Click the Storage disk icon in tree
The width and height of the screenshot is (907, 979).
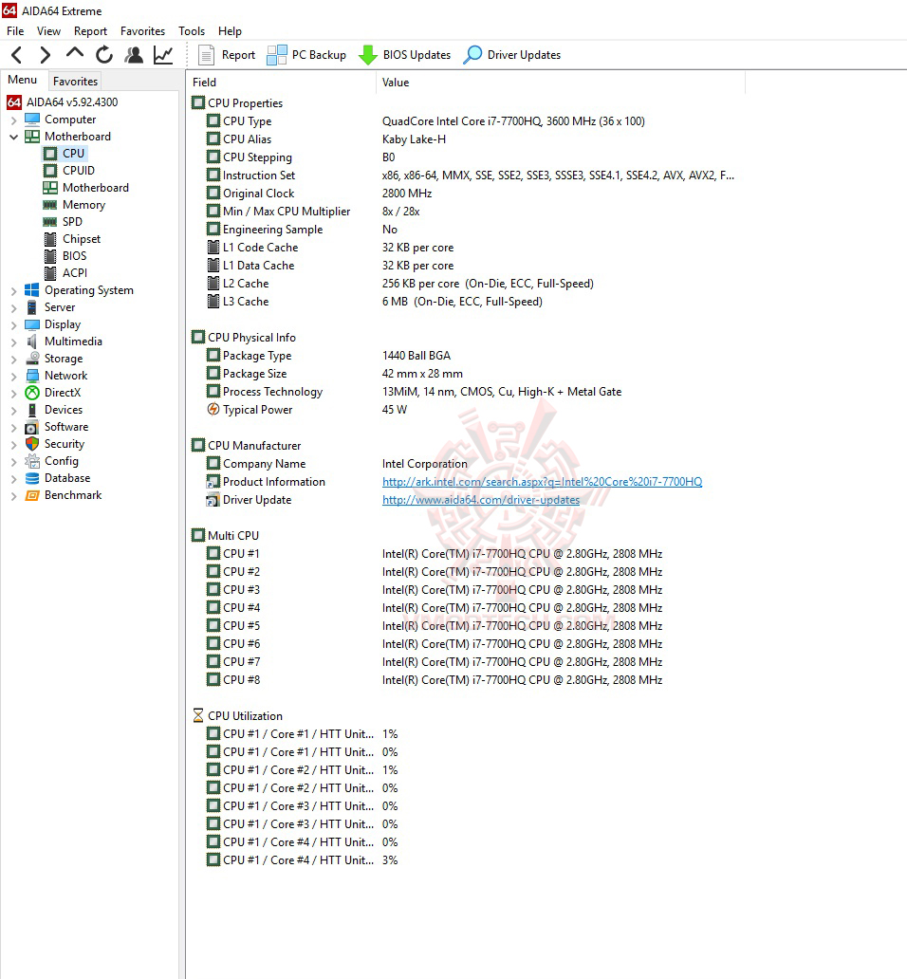coord(32,359)
